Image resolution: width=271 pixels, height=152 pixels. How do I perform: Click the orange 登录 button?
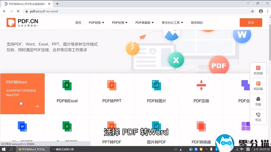point(251,23)
